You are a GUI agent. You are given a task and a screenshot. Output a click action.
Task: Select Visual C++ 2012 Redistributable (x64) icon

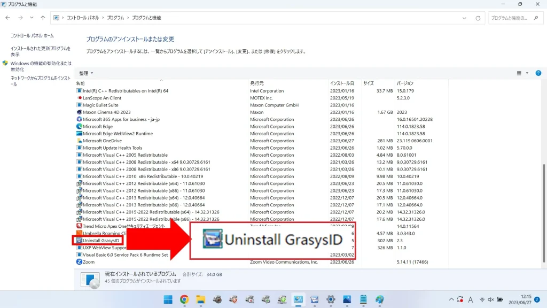tap(79, 183)
